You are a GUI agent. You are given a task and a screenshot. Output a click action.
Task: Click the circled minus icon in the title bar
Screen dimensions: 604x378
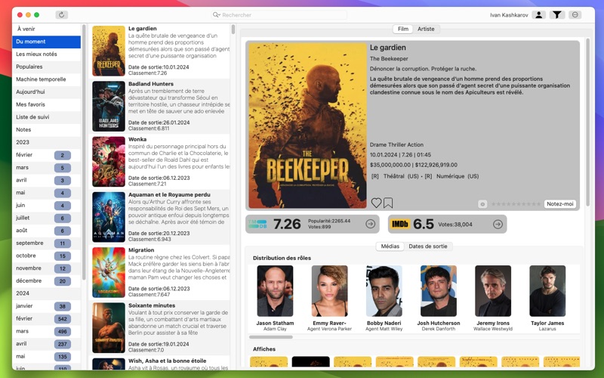tap(575, 14)
